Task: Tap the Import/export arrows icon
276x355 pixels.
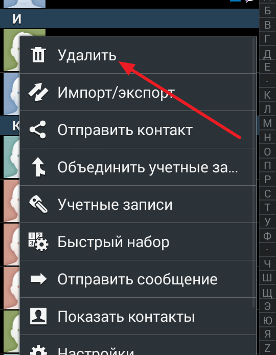Action: tap(38, 92)
